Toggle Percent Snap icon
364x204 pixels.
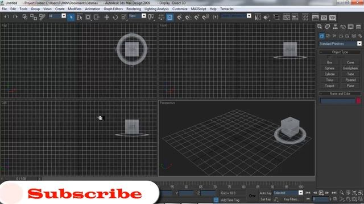[197, 17]
